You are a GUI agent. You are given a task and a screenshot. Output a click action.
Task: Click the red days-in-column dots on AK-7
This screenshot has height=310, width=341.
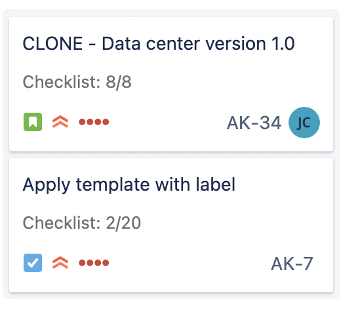pos(94,263)
